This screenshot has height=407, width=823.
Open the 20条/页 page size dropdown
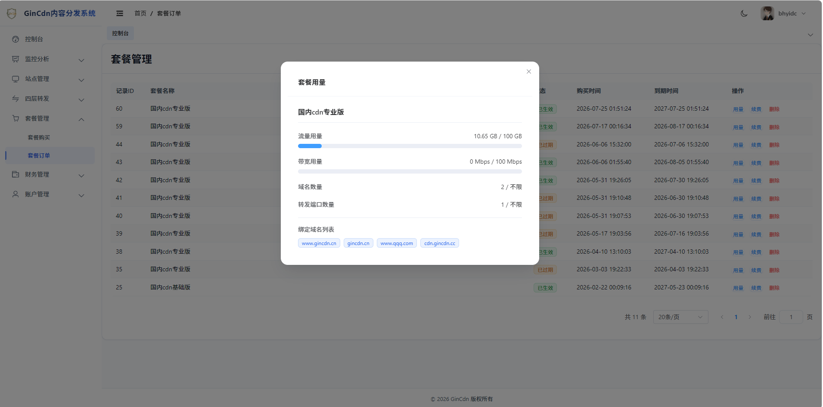click(680, 317)
